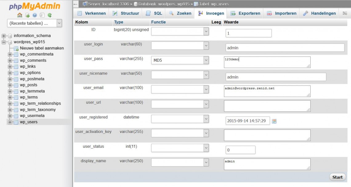Click the user_pass textarea with 123demo

267,62
